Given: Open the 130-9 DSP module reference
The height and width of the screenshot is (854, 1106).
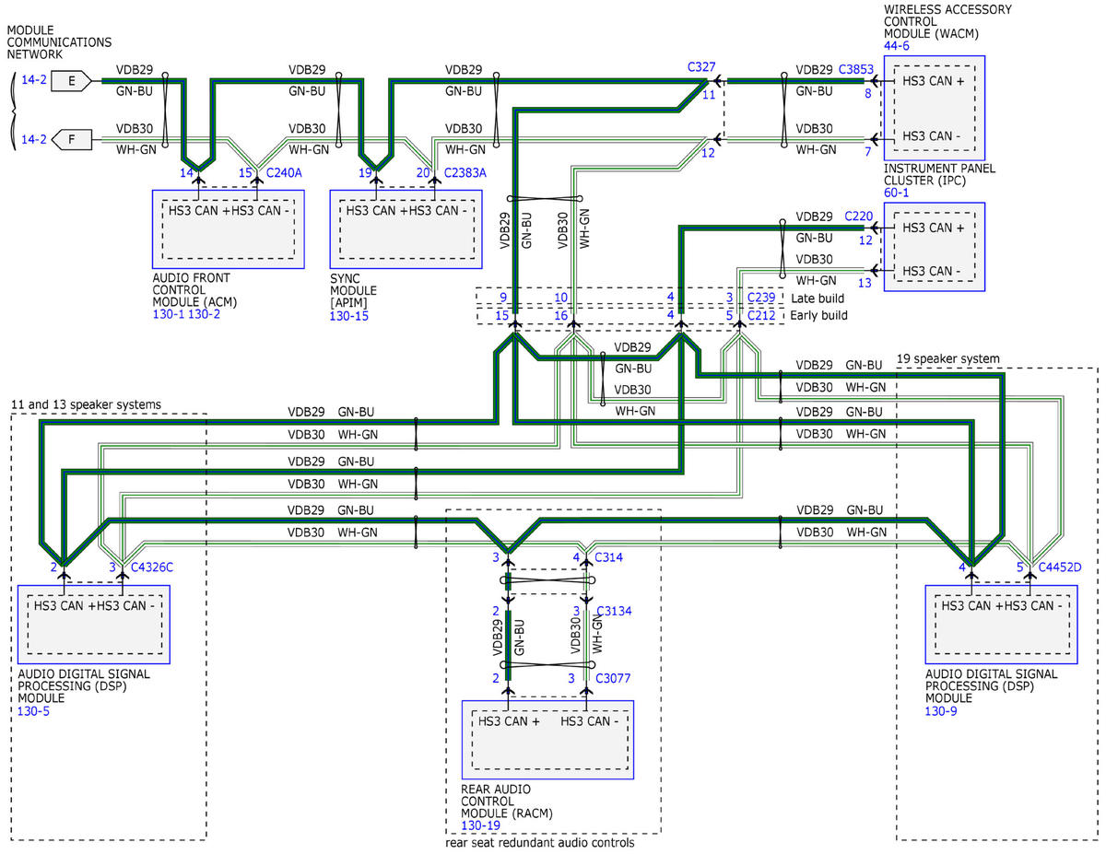Looking at the screenshot, I should pos(942,710).
